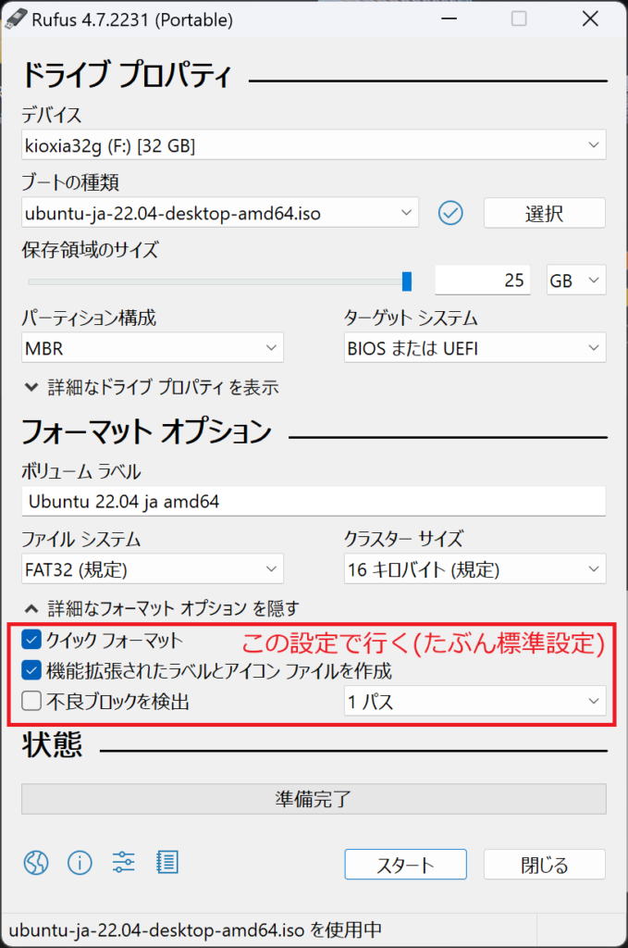Viewport: 628px width, 948px height.
Task: Open the GB size unit dropdown
Action: coord(576,281)
